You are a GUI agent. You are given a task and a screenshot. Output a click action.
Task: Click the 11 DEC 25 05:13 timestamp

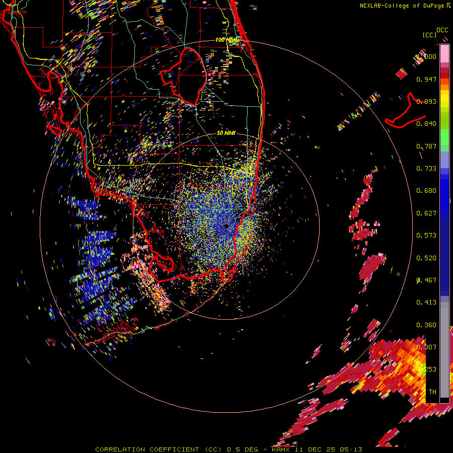329,449
